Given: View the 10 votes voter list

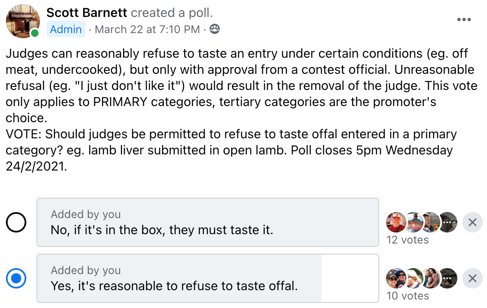Looking at the screenshot, I should tap(408, 296).
